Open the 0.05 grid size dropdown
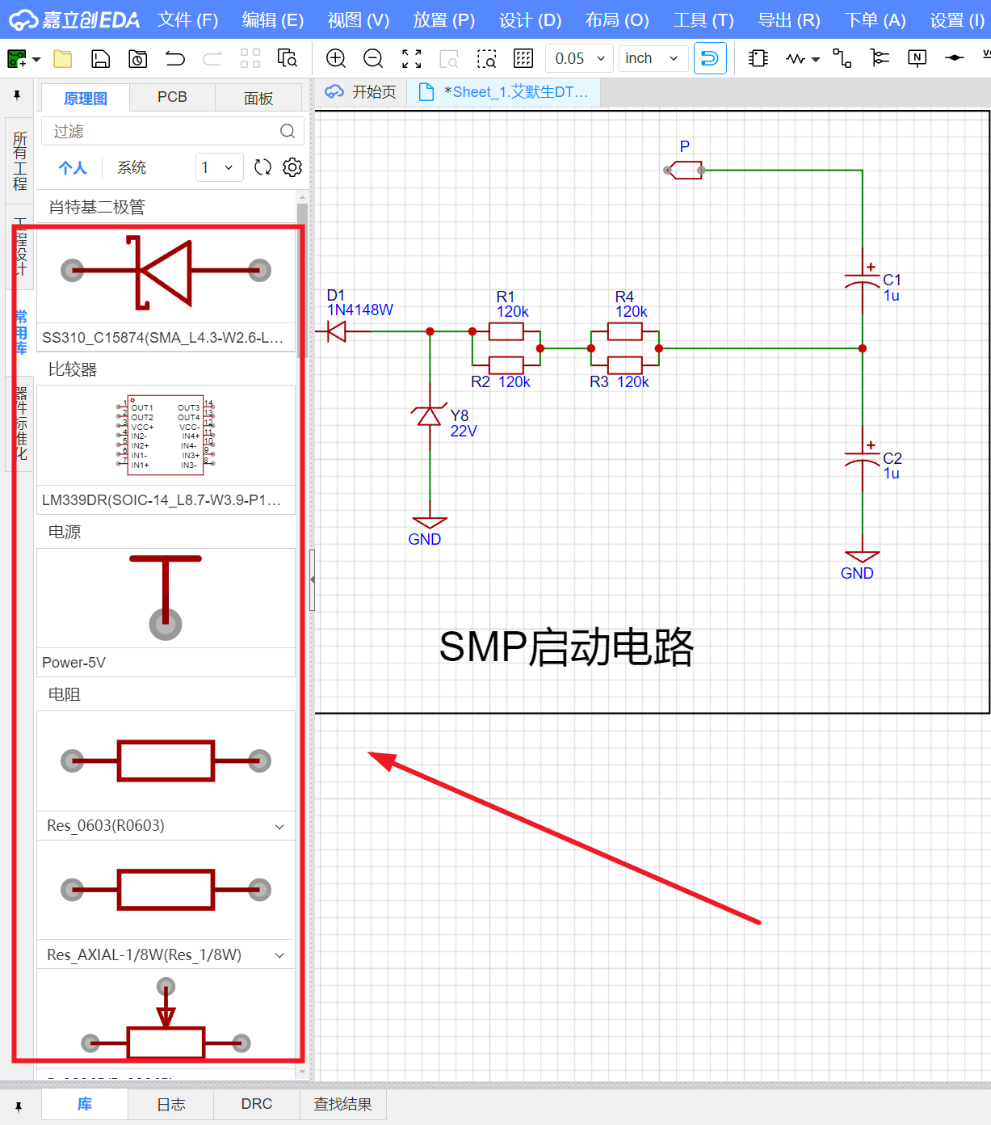This screenshot has width=991, height=1125. 579,58
